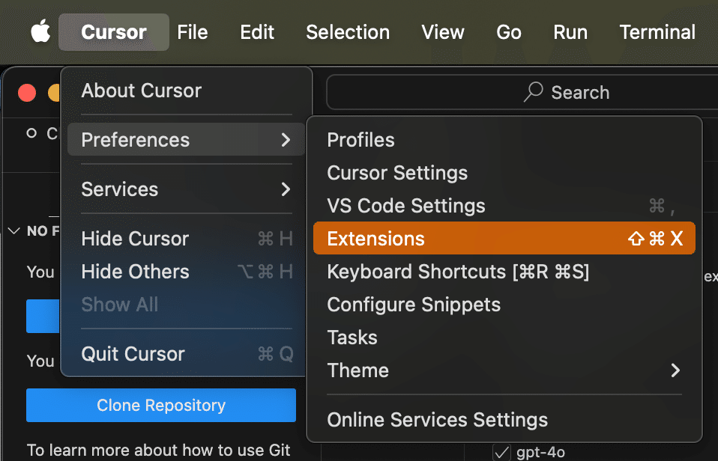The image size is (718, 461).
Task: Choose Hide Others from the menu
Action: [x=187, y=271]
